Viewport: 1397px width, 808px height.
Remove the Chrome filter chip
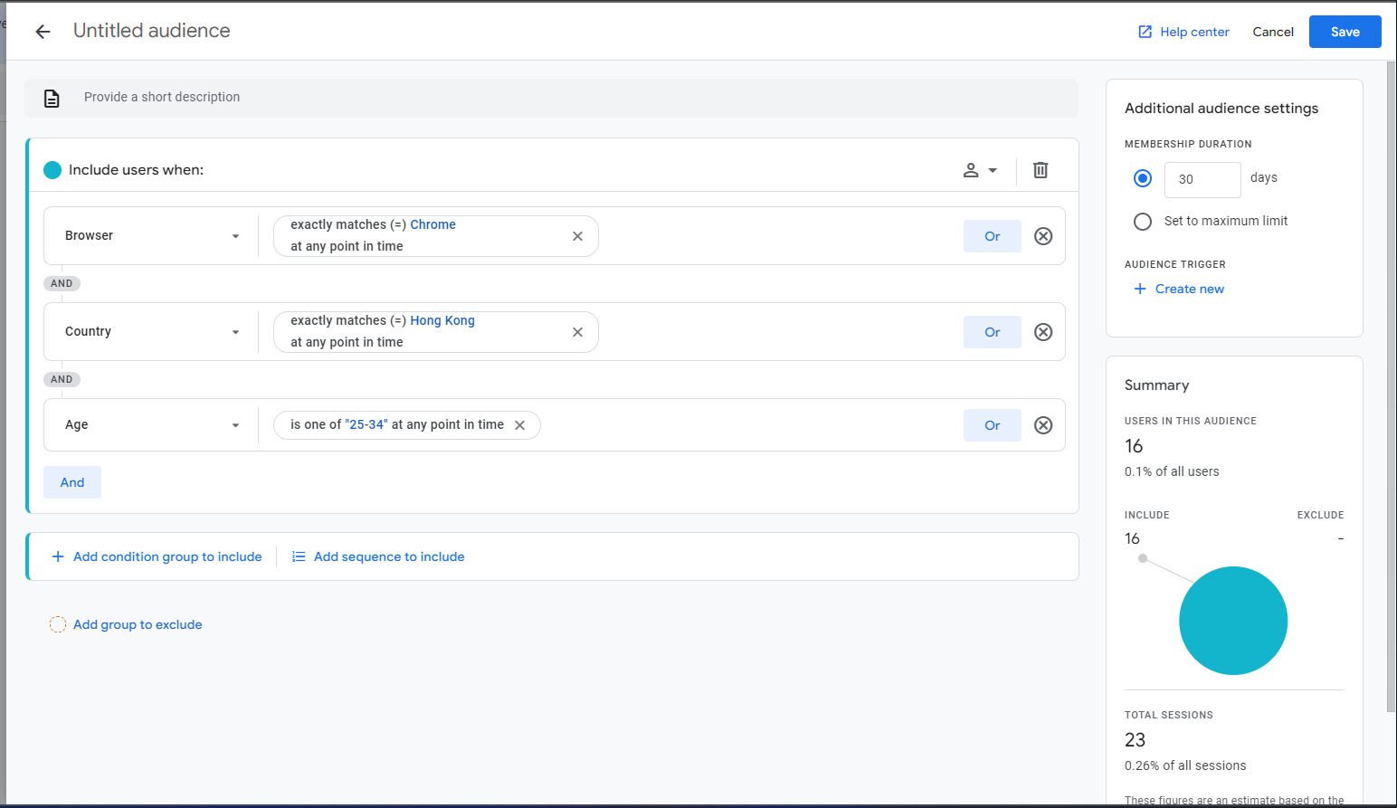[577, 236]
